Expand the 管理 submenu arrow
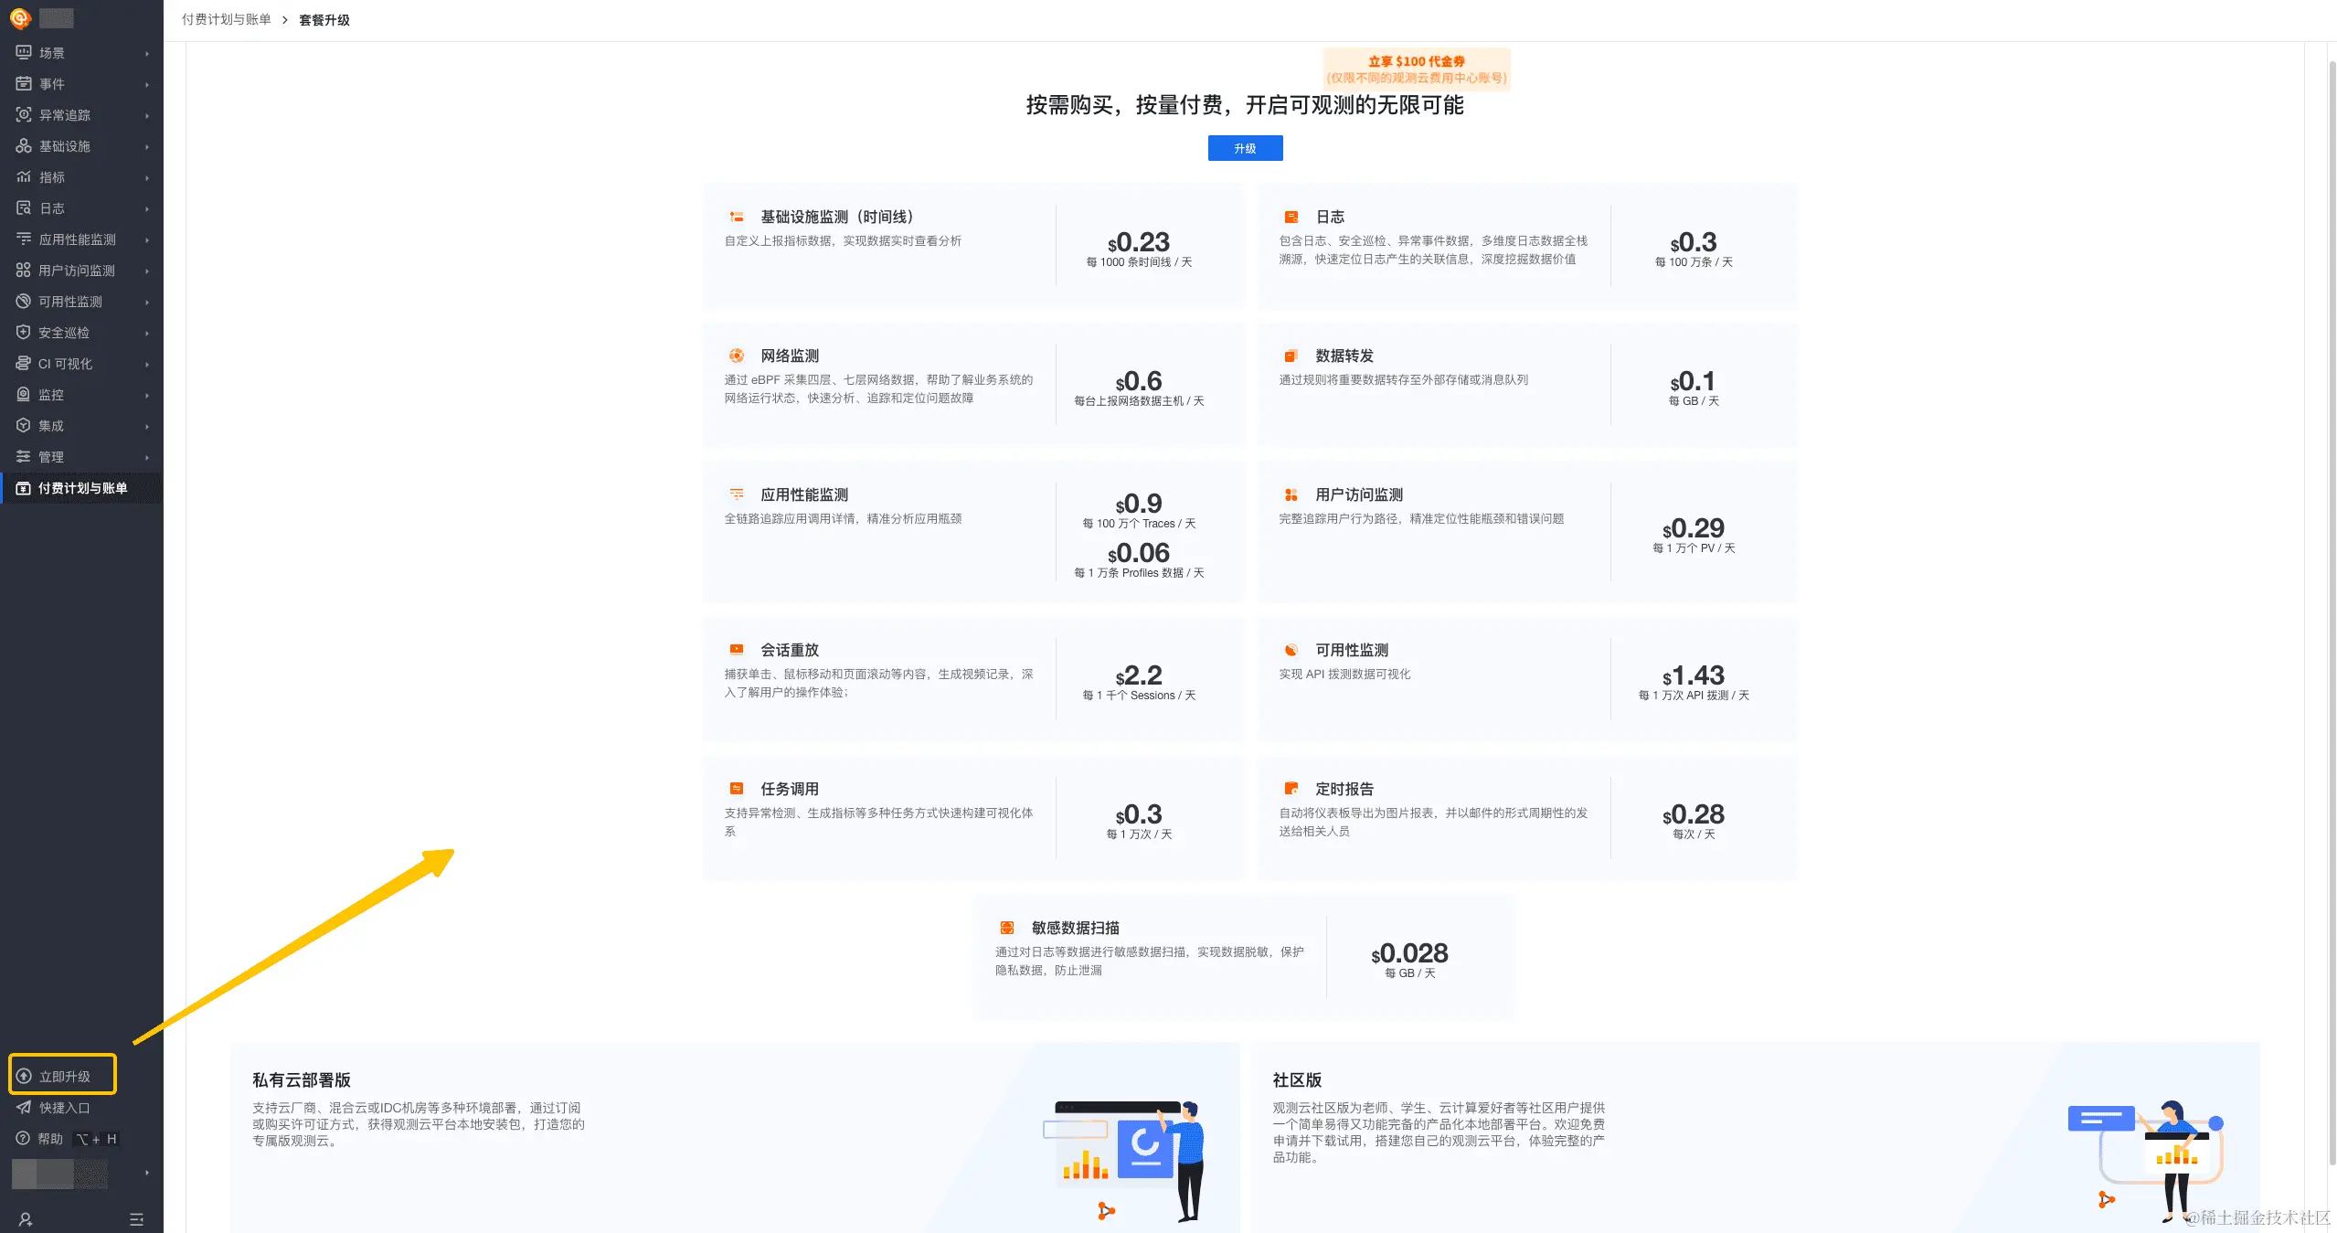 click(x=146, y=458)
